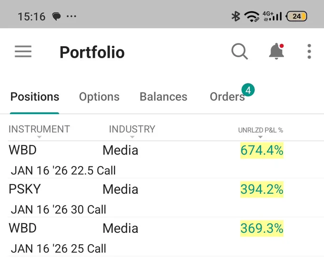Screen dimensions: 324x258
Task: Tap the highlighted 674.4% P&L value
Action: (x=262, y=150)
